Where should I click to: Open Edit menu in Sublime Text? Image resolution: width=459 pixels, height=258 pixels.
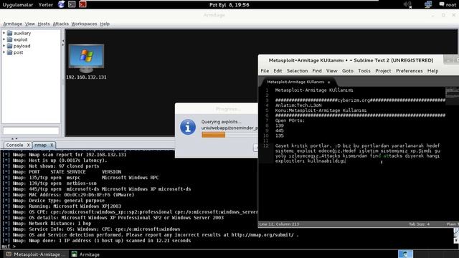pyautogui.click(x=278, y=71)
